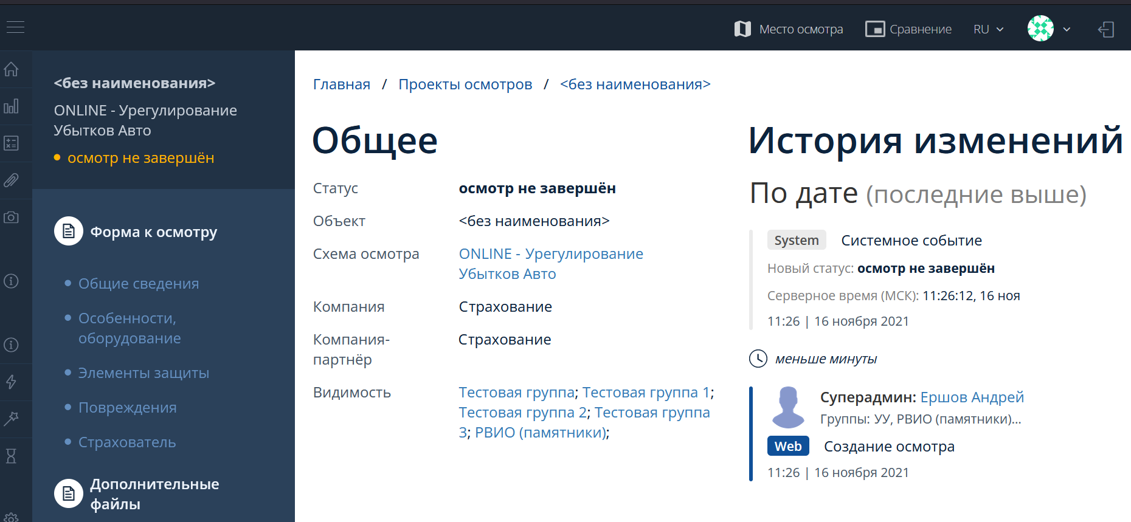Open Проекты осмотров breadcrumb link
The height and width of the screenshot is (522, 1131).
465,84
